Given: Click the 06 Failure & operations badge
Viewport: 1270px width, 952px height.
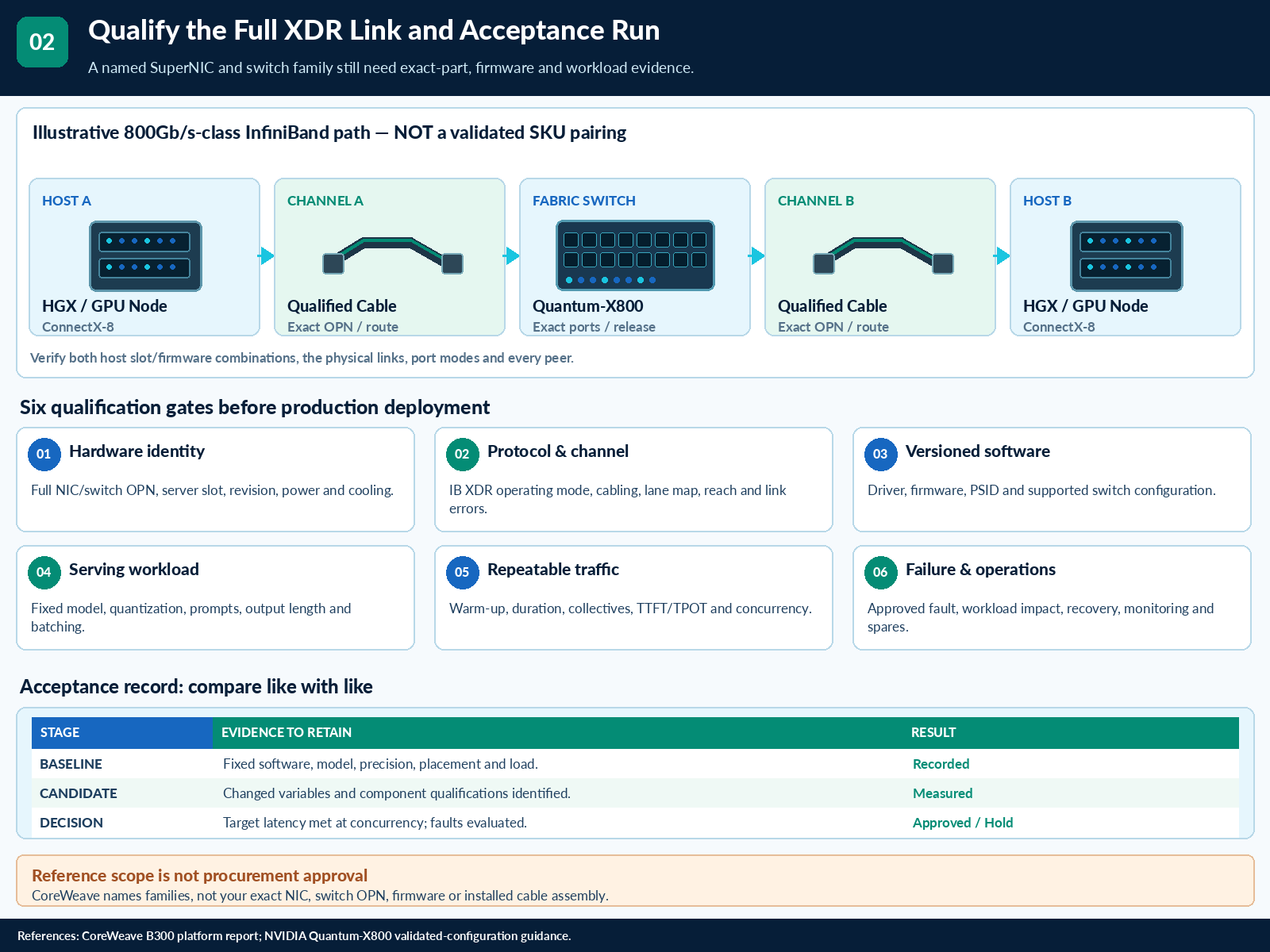Looking at the screenshot, I should (880, 572).
